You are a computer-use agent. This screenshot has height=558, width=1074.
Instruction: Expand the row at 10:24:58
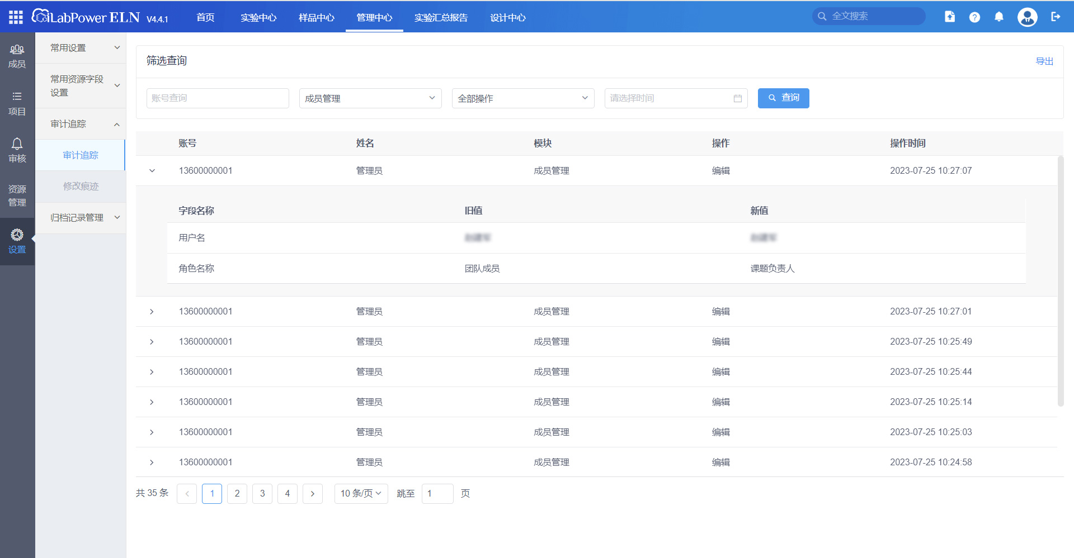click(152, 462)
